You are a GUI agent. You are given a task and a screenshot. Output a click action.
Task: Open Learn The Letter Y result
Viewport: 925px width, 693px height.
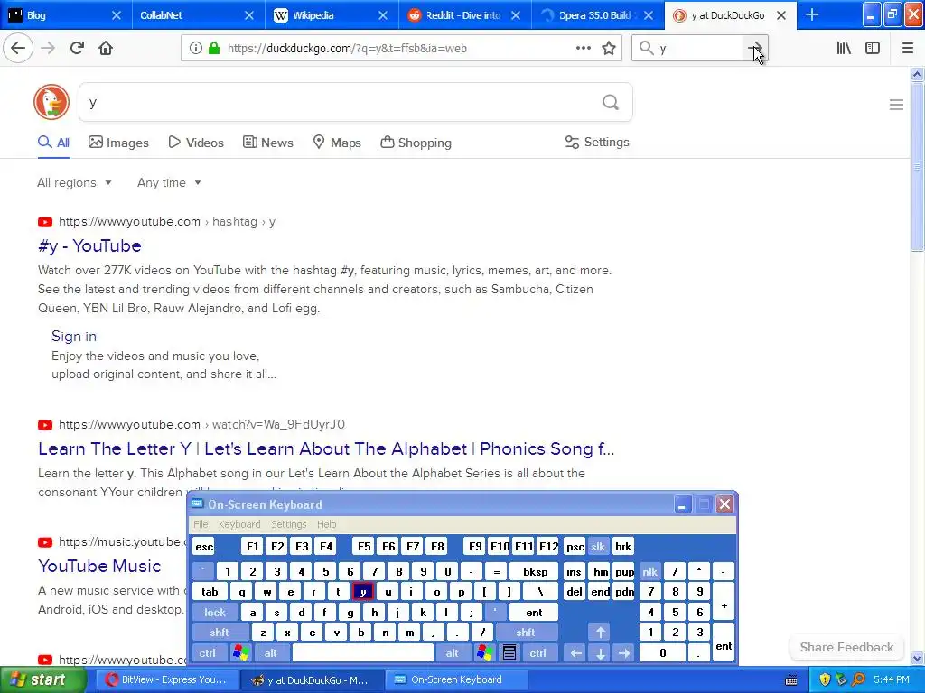326,449
